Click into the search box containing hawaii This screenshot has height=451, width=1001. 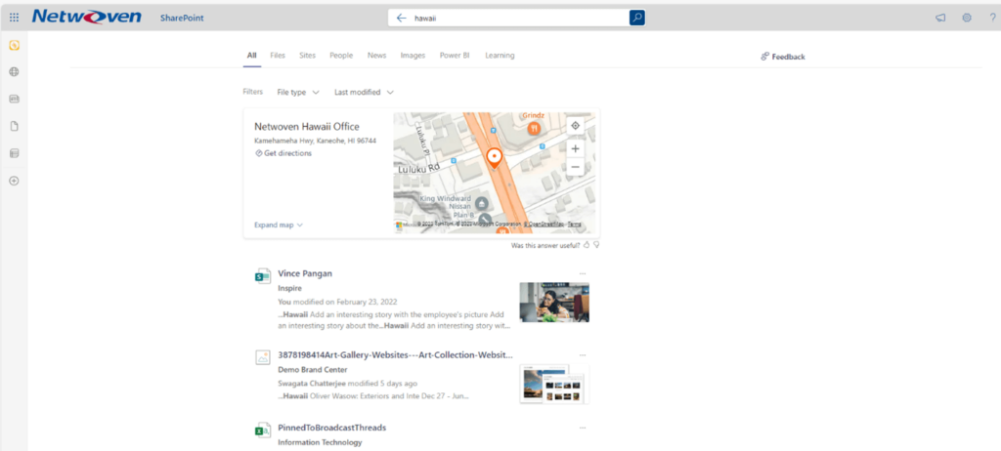click(520, 18)
